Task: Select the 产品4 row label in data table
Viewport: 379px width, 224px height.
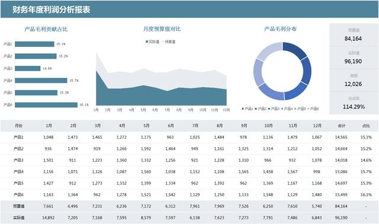Action: pos(18,172)
